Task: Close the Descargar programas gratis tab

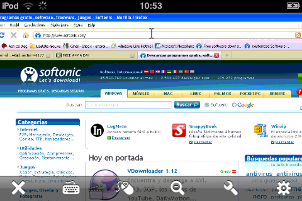Action: click(x=217, y=55)
